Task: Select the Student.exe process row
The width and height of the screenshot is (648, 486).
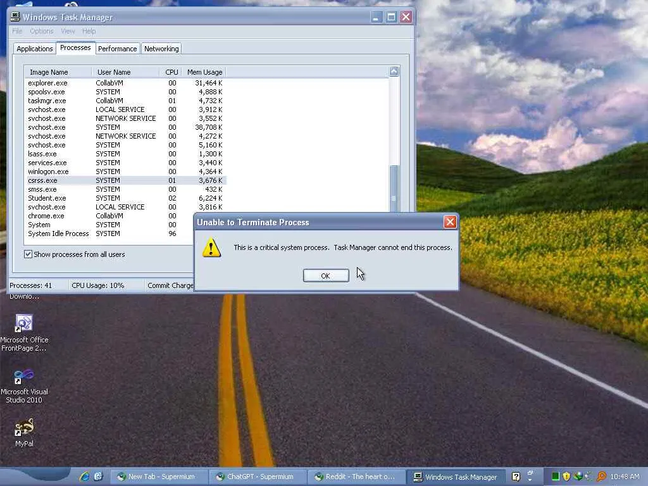Action: (x=125, y=198)
